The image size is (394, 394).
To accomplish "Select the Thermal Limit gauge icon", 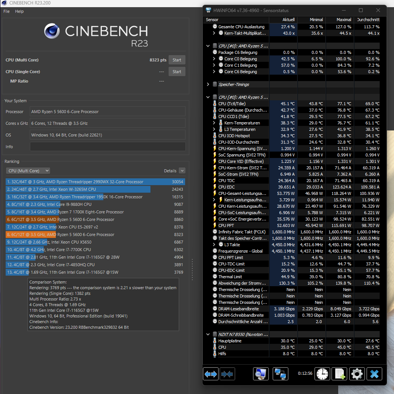I will pyautogui.click(x=215, y=276).
